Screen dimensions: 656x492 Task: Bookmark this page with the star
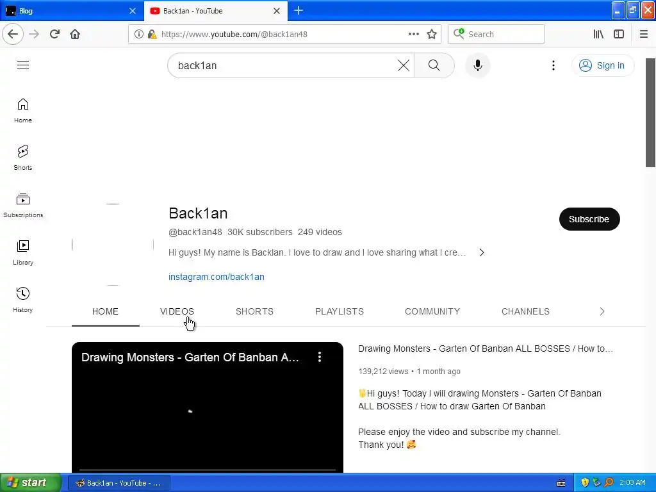coord(432,35)
